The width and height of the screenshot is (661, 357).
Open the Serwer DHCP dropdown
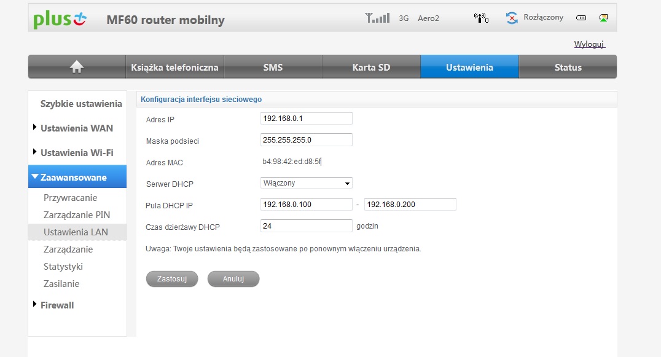pos(307,183)
